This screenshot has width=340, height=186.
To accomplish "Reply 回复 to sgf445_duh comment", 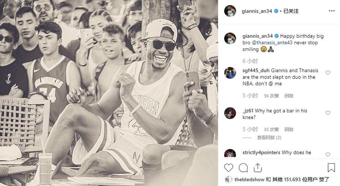I will click(289, 96).
